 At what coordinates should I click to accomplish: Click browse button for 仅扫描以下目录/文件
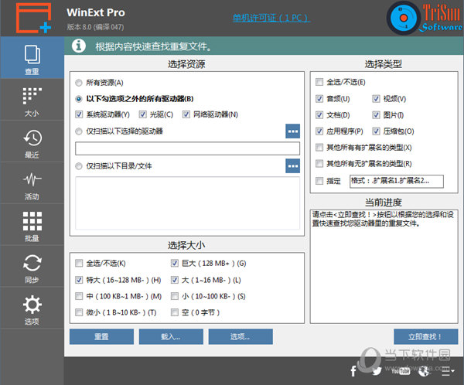click(x=292, y=166)
